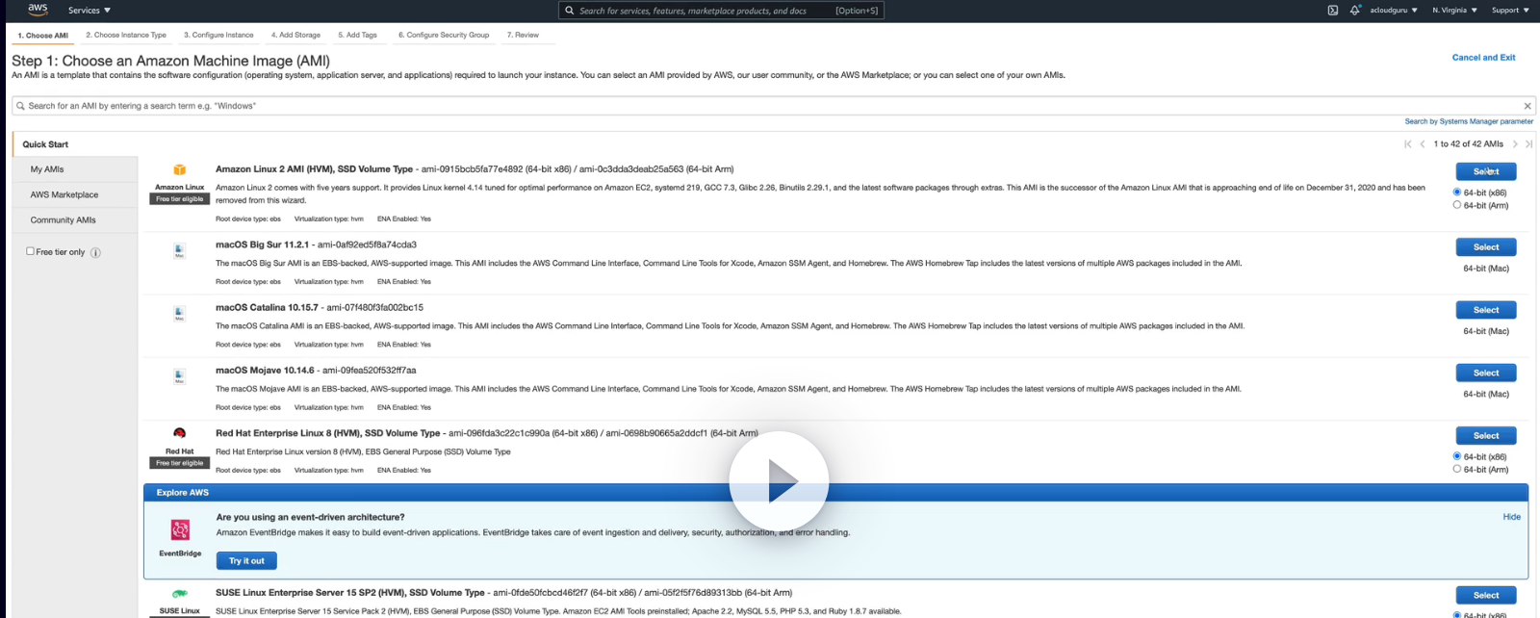
Task: Click the macOS Mojave 10.14.6 title
Action: (265, 371)
